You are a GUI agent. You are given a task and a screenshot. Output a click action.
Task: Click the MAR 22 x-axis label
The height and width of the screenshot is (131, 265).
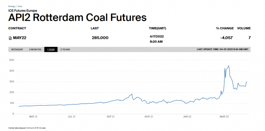225,117
